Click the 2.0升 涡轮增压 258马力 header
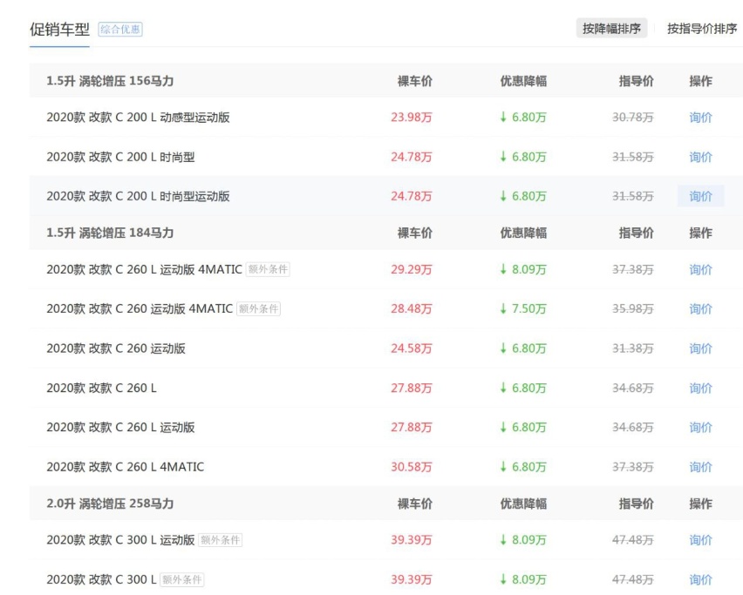The width and height of the screenshot is (743, 595). tap(110, 504)
